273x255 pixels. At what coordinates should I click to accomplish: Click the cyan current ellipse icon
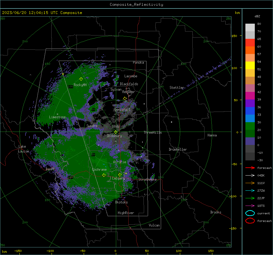tap(250, 213)
